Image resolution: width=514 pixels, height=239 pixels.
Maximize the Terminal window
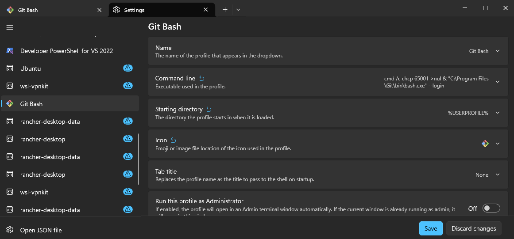point(485,8)
